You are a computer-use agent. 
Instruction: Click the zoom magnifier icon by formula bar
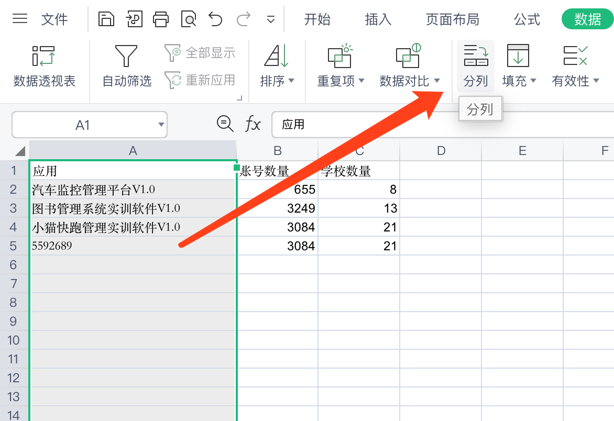(x=225, y=124)
